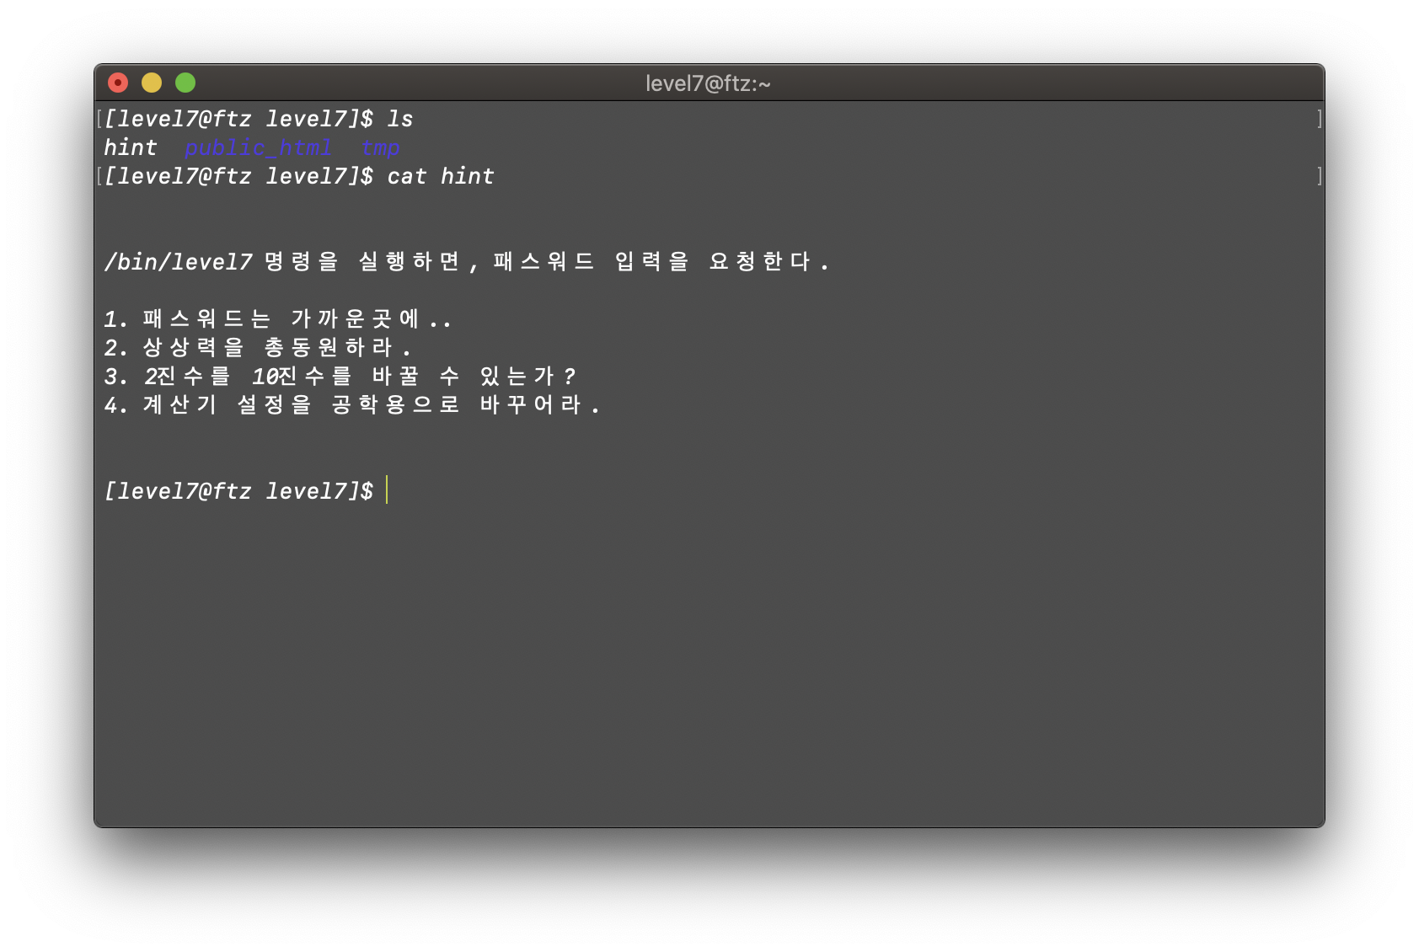The width and height of the screenshot is (1419, 952).
Task: Click the blue 'tmp' directory name
Action: coord(380,147)
